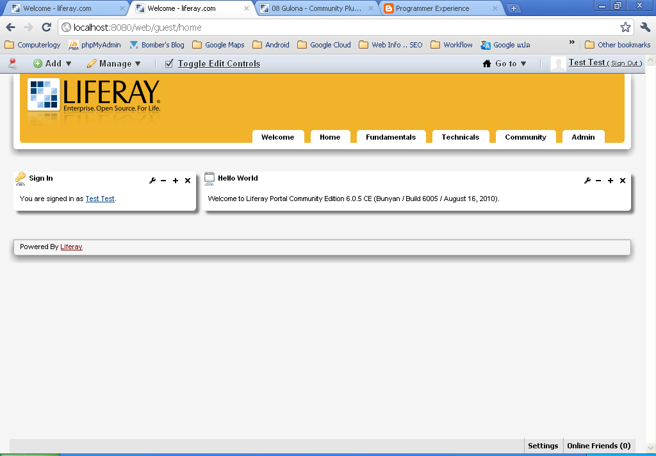
Task: Close the 08 Gulona tab
Action: pos(371,8)
